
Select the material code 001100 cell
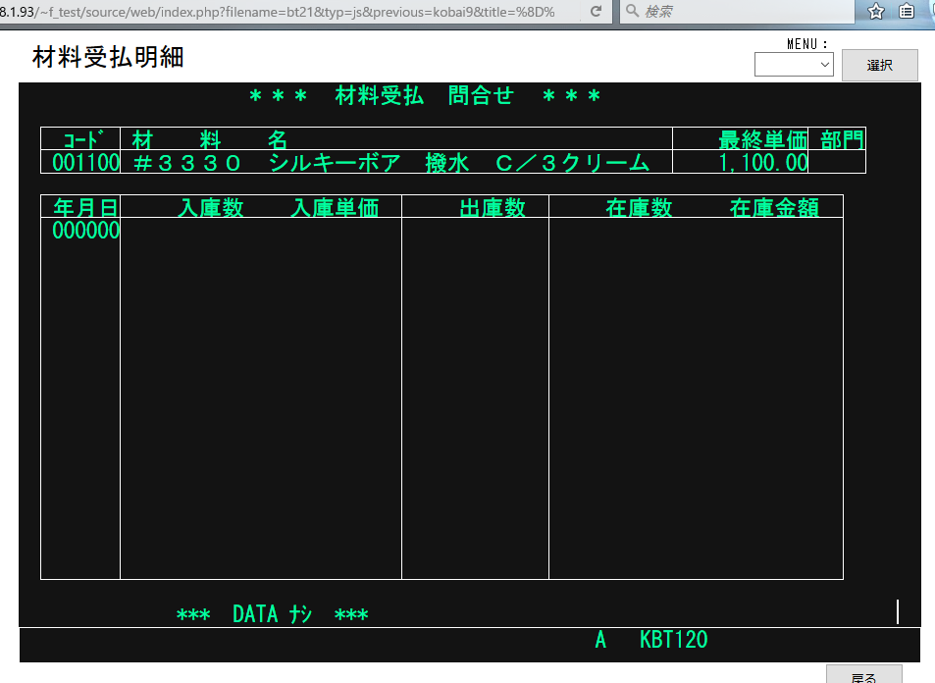pyautogui.click(x=85, y=163)
